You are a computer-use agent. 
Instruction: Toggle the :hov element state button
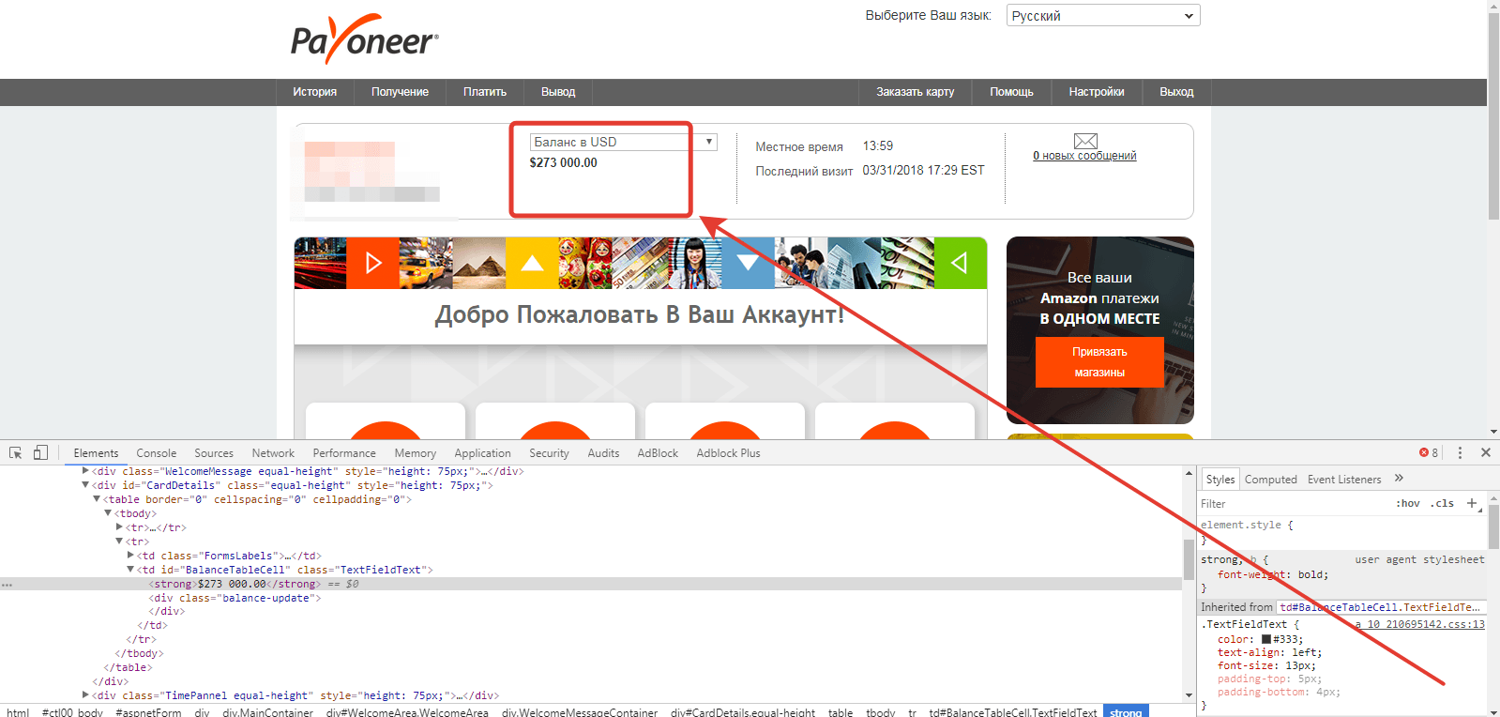tap(1408, 503)
